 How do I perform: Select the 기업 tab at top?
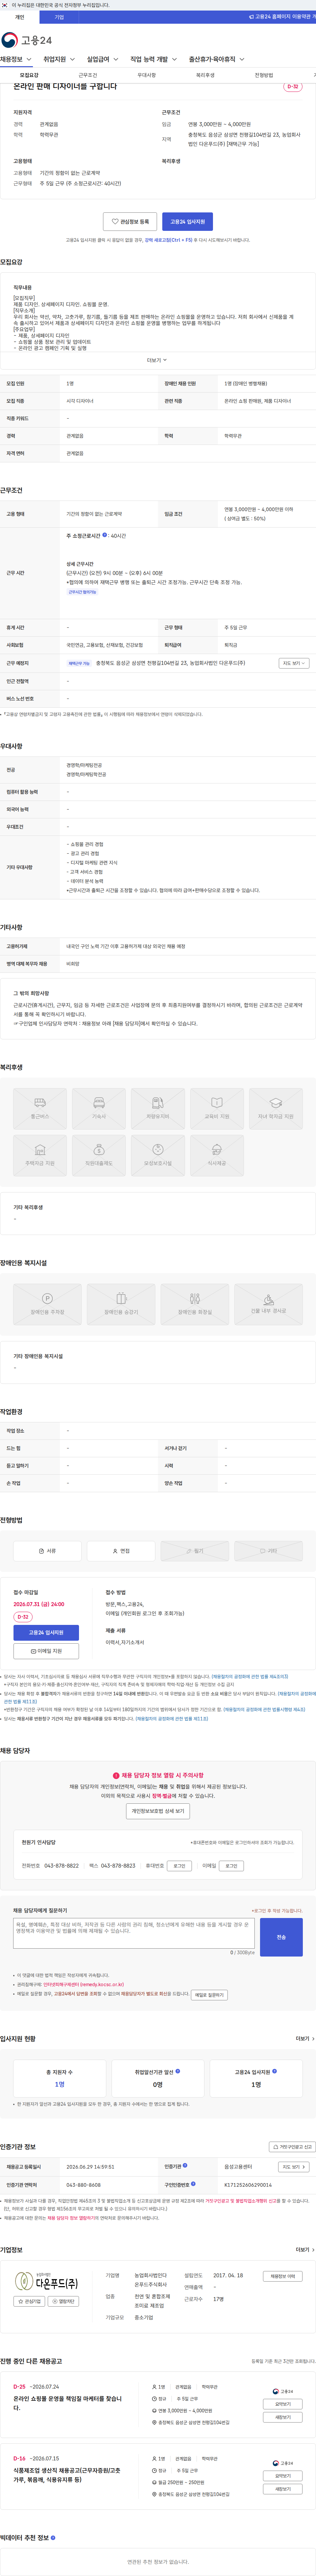point(59,17)
